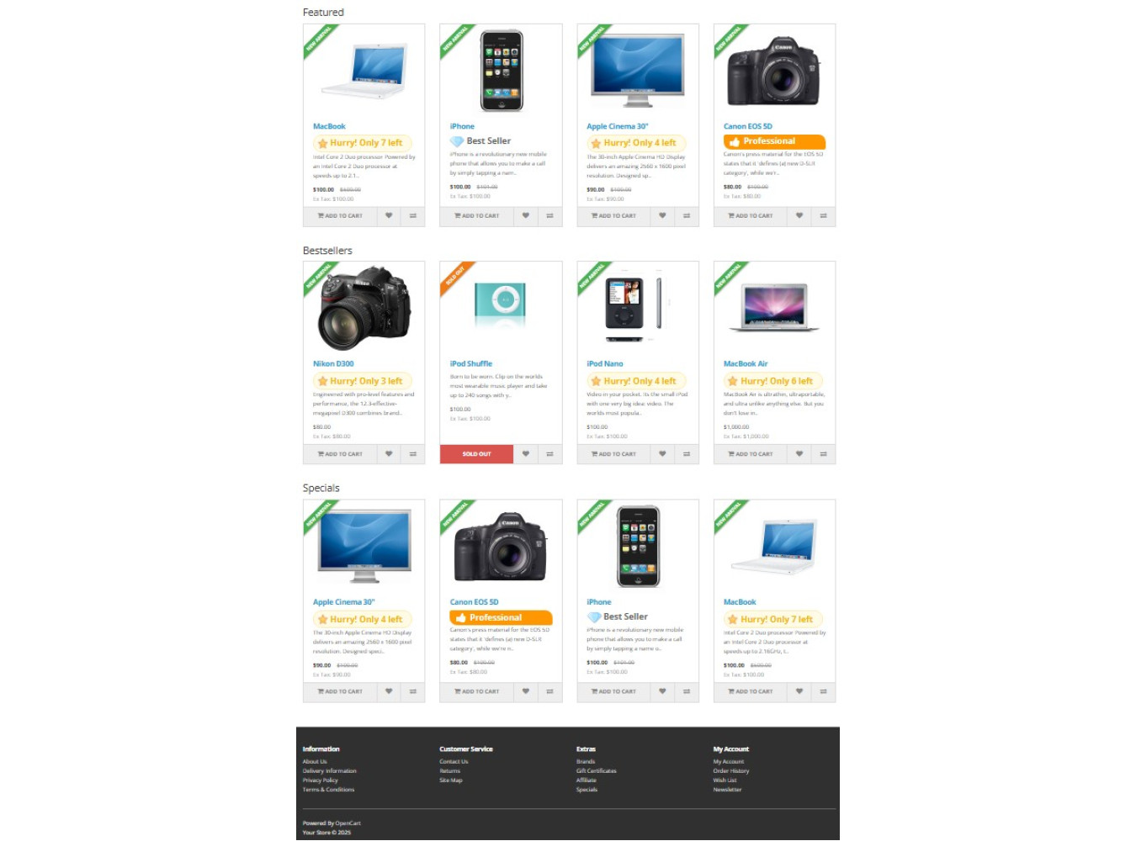Open Nikon D300 product image

point(364,308)
